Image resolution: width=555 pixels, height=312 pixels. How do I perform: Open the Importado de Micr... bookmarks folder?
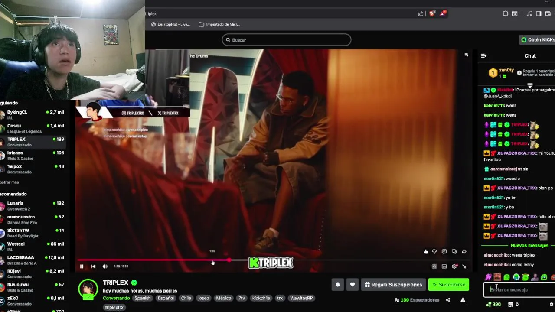(219, 24)
